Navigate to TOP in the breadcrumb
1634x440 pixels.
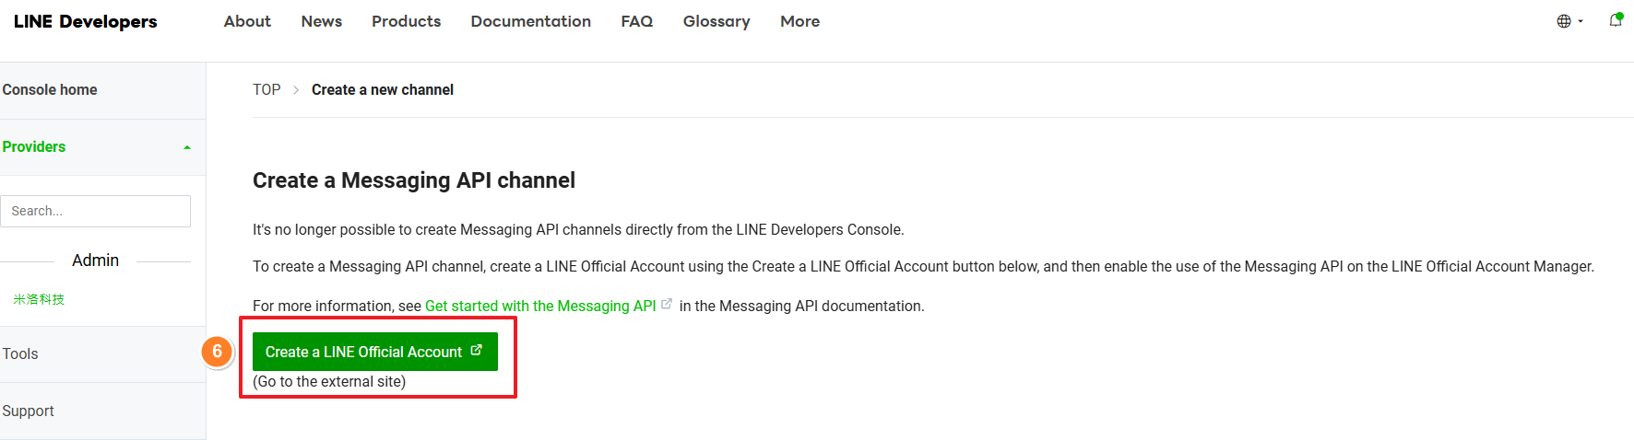[266, 89]
